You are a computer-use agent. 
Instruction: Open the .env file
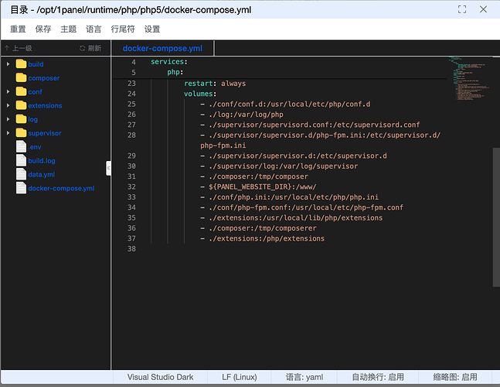35,147
